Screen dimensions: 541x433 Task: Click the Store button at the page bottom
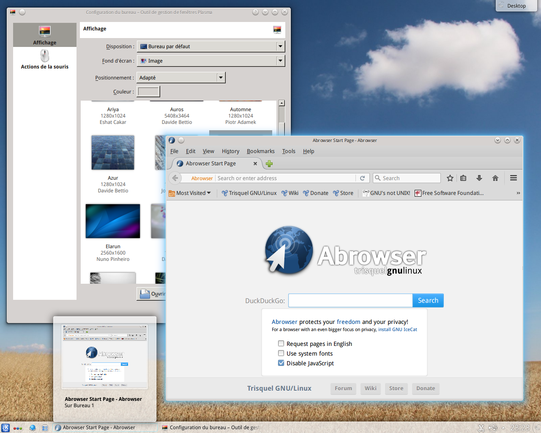396,389
